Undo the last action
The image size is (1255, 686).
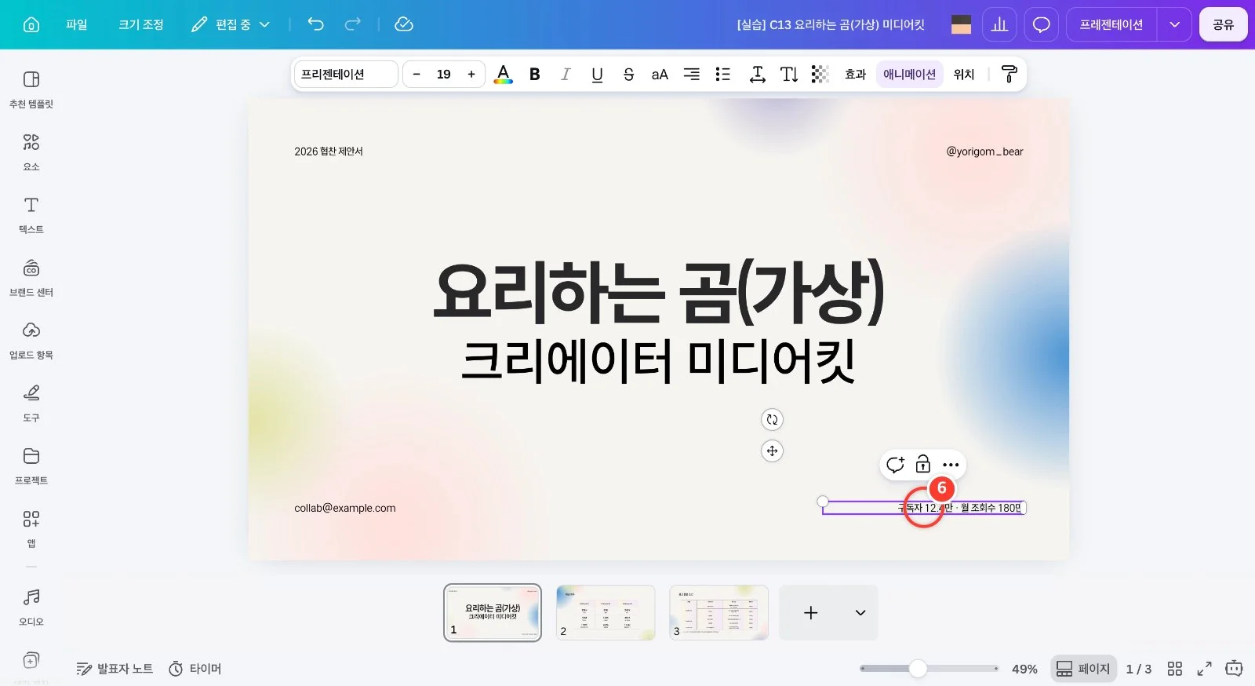point(315,24)
